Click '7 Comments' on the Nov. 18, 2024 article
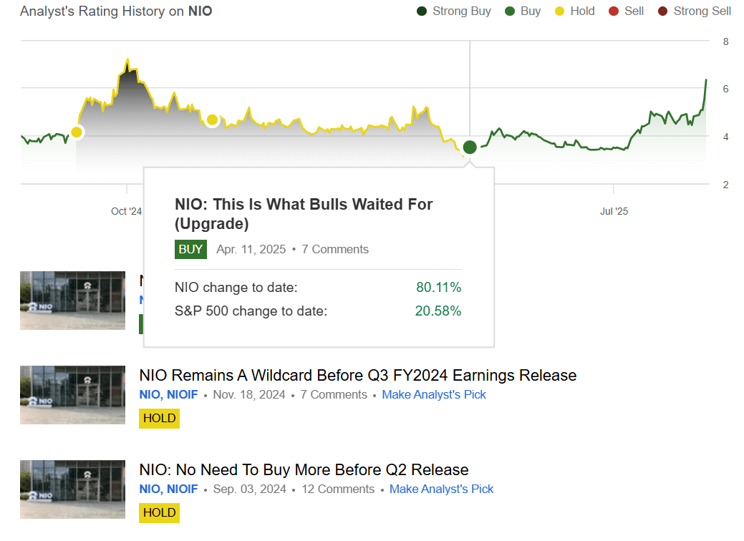The width and height of the screenshot is (744, 541). tap(334, 394)
